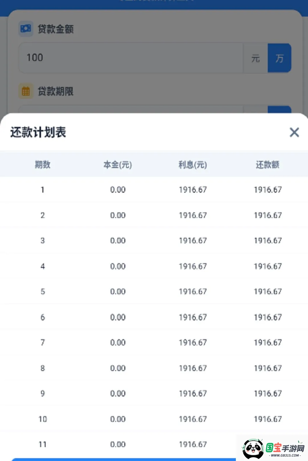Click principal 0.00 in period 5 row
This screenshot has height=461, width=308.
(118, 292)
